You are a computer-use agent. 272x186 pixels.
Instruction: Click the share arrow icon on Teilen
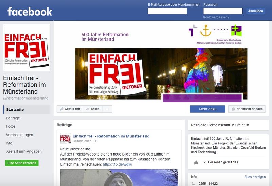pos(88,109)
